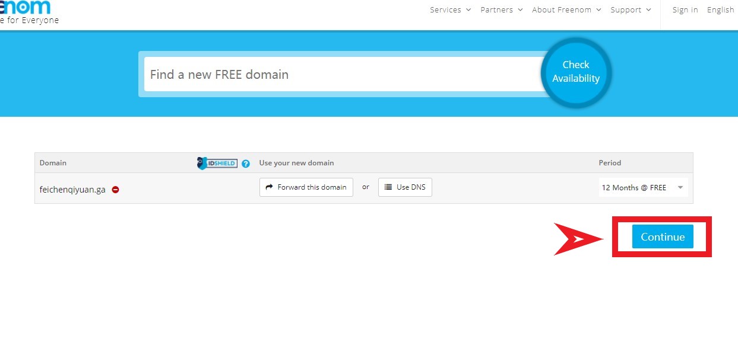Open the IDSHIELD help question mark icon
This screenshot has width=738, height=355.
pos(246,164)
